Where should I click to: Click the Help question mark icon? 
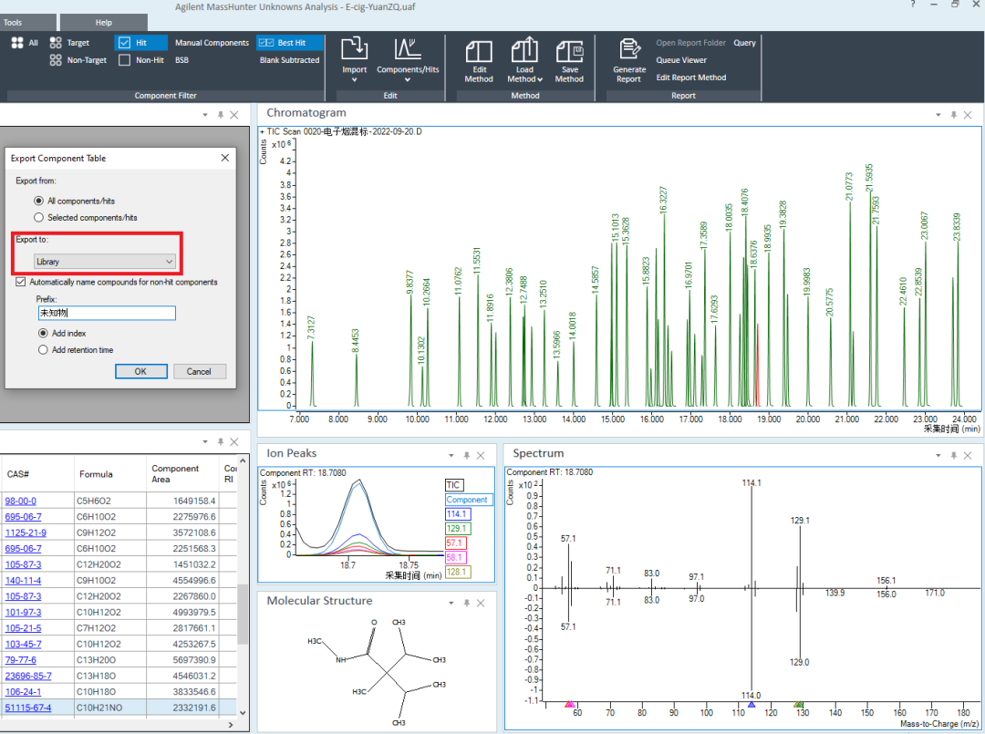click(x=913, y=5)
